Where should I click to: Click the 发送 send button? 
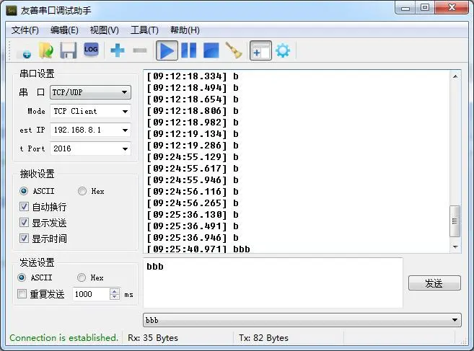click(434, 283)
